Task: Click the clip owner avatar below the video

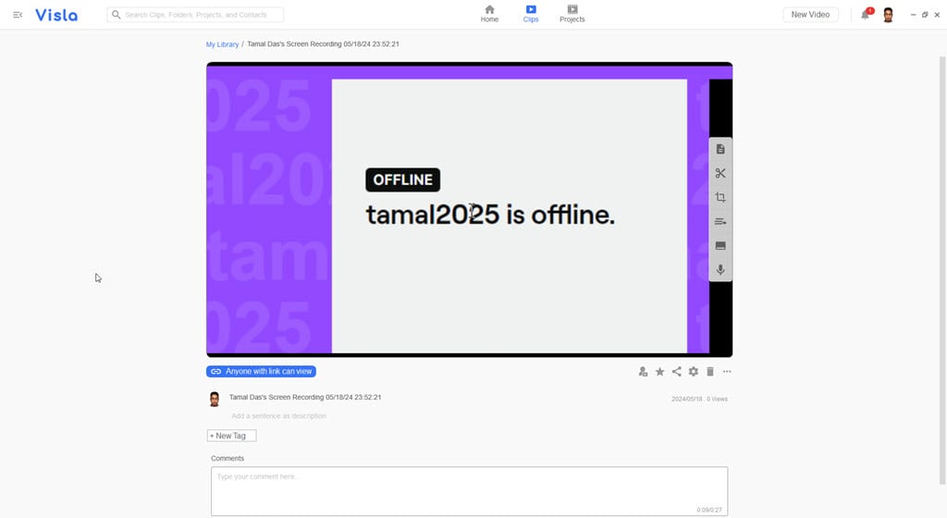Action: tap(215, 399)
